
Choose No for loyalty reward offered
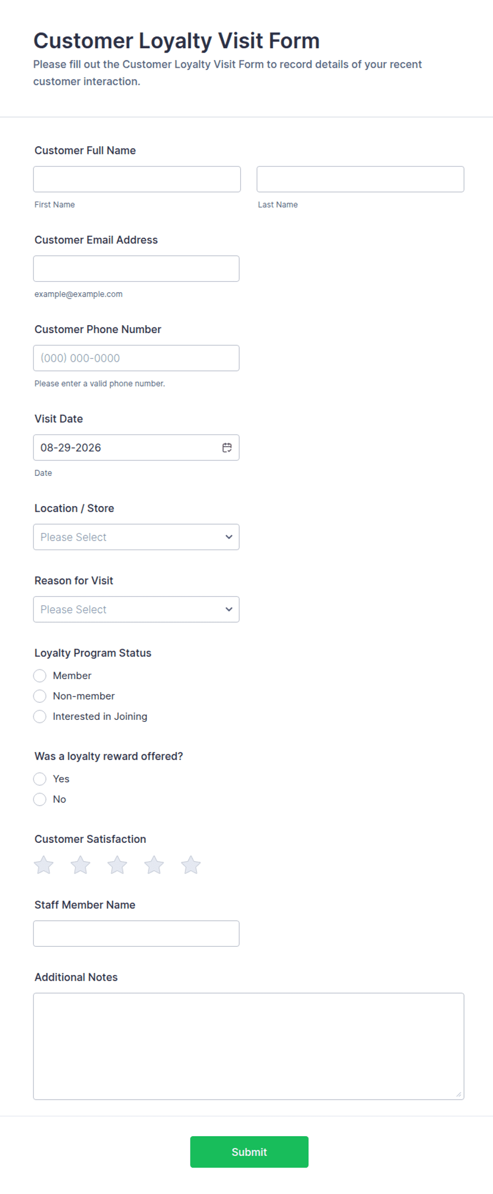pos(40,799)
